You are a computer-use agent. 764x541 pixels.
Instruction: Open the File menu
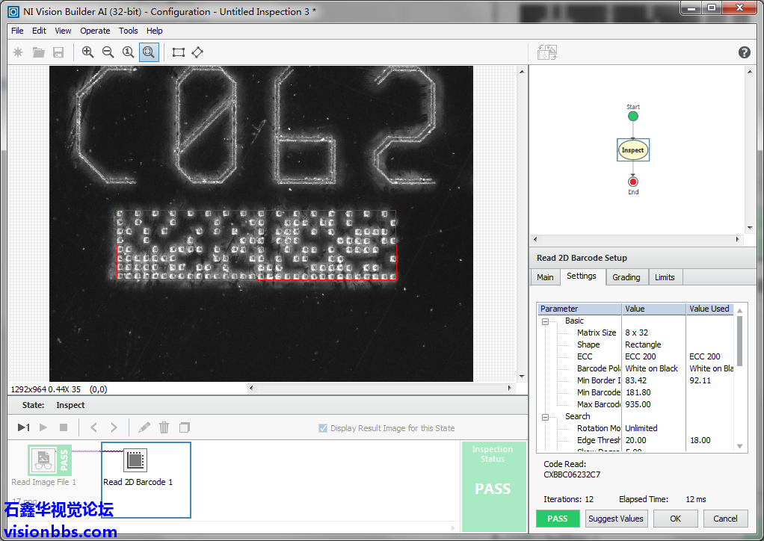[17, 31]
